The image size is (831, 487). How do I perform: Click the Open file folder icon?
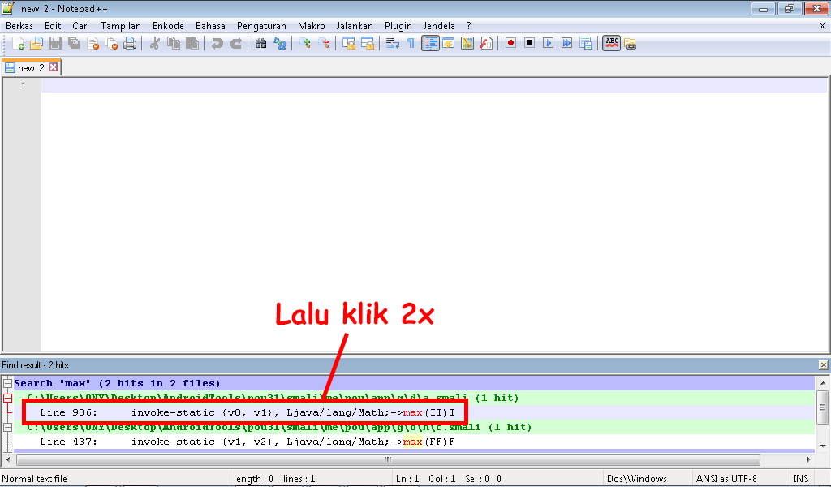36,44
